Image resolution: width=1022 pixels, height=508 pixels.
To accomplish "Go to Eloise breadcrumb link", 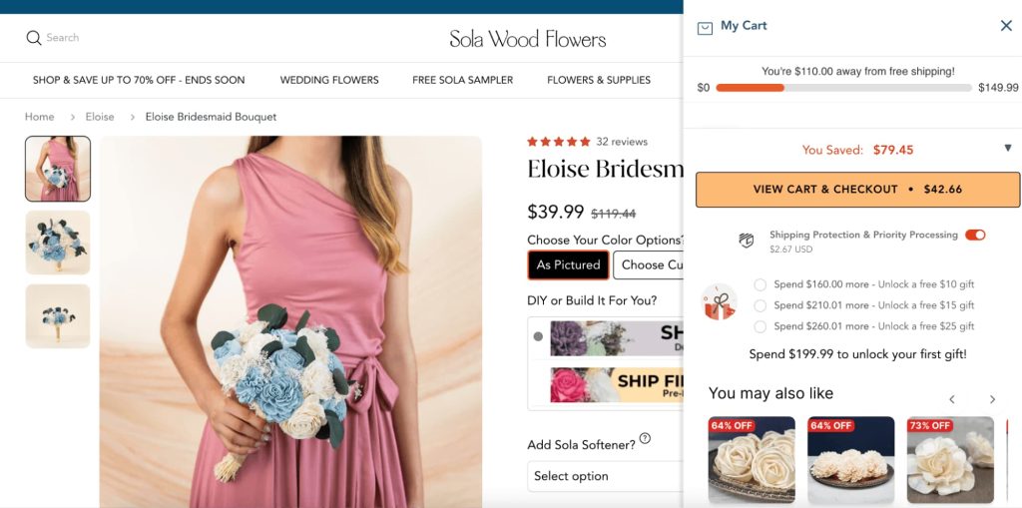I will coord(100,117).
